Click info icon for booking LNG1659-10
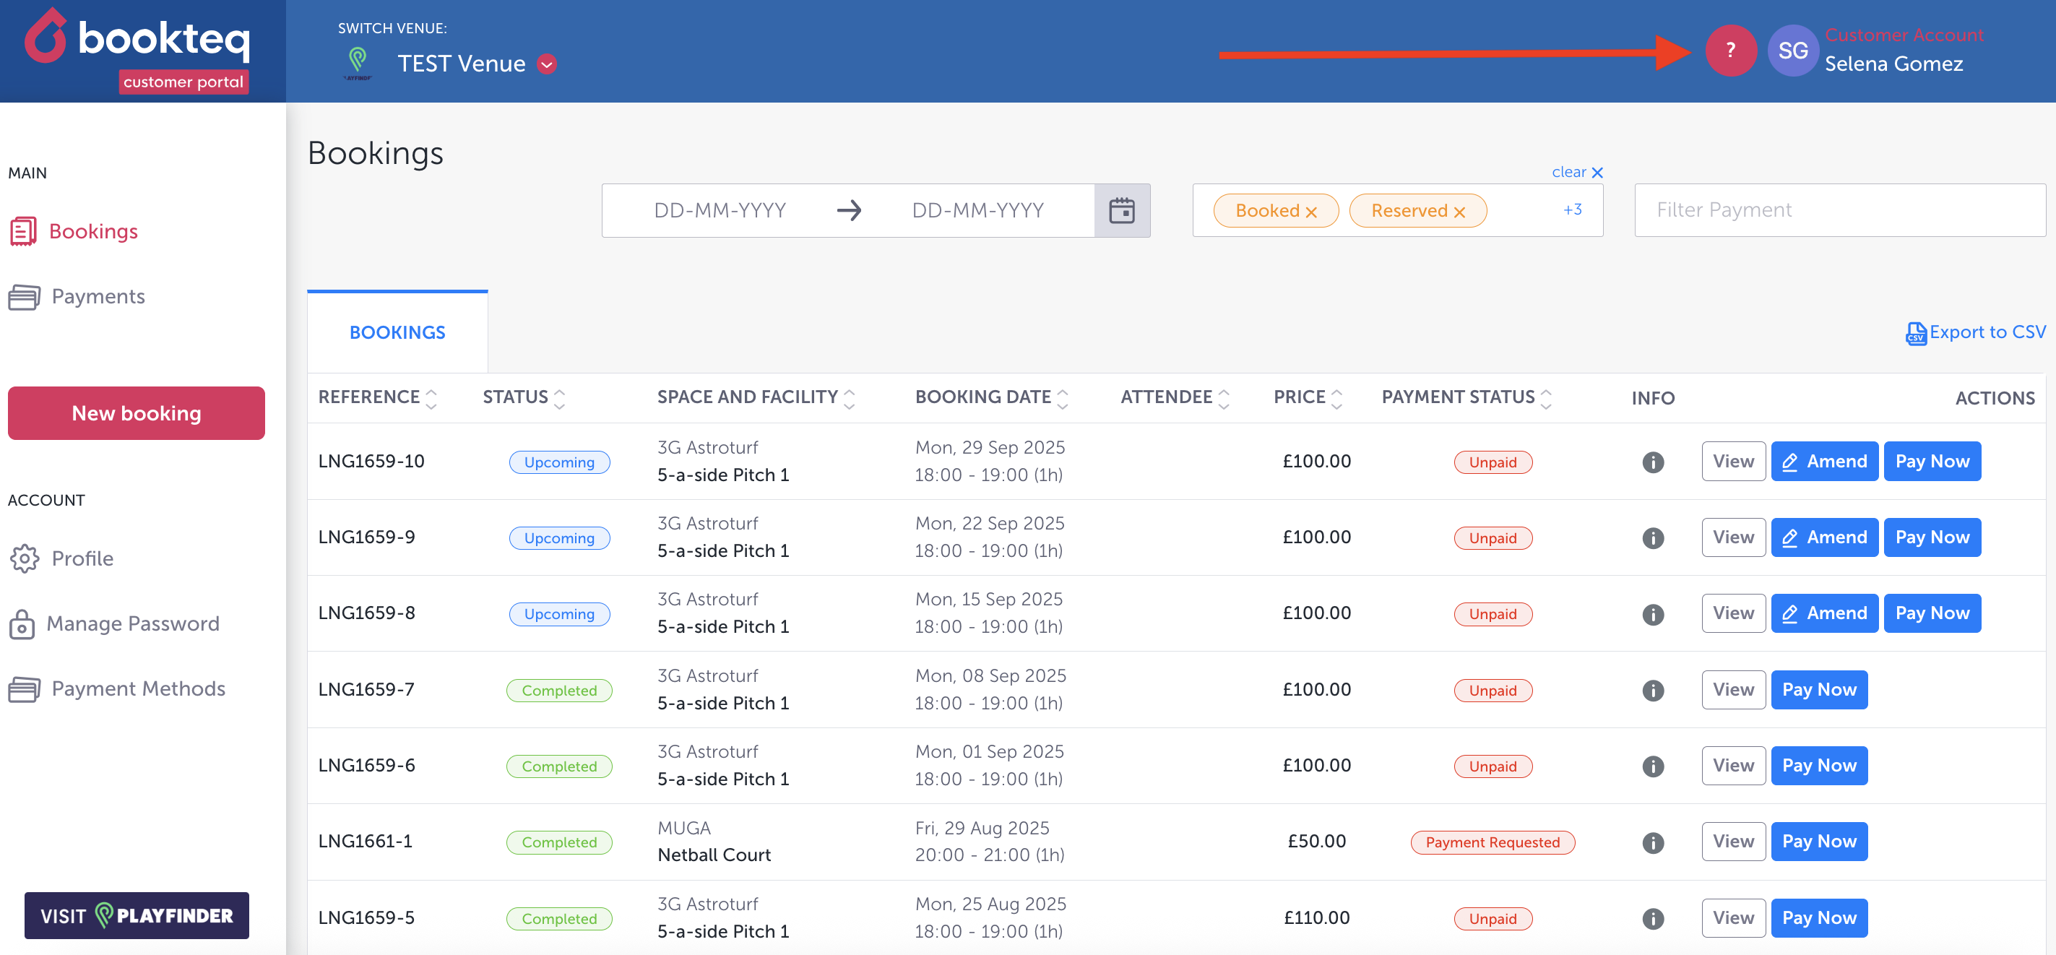 (x=1652, y=462)
